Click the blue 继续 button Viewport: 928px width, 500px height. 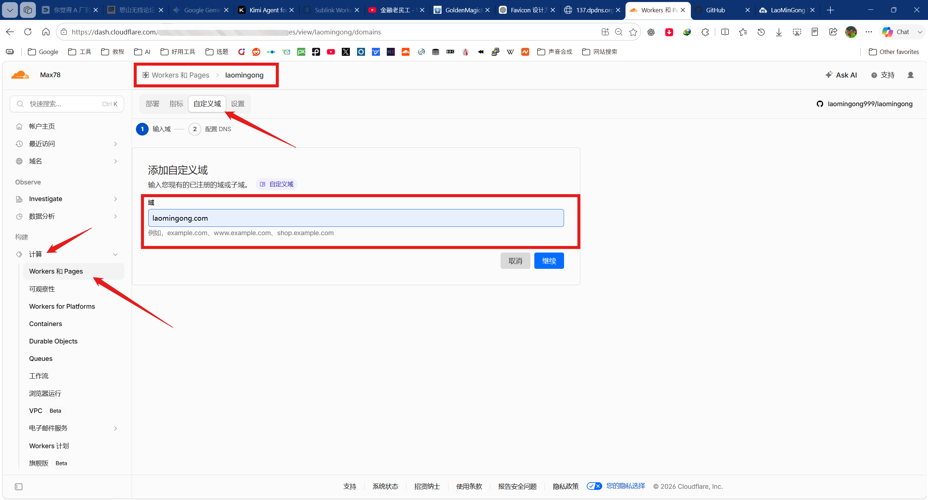[549, 261]
